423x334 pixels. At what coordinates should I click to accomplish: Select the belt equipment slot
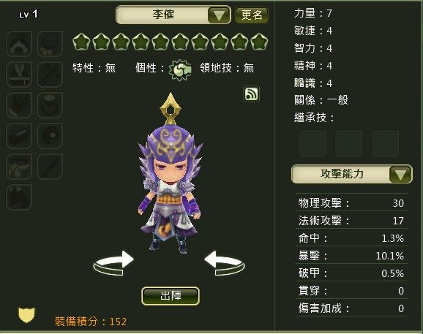coord(19,167)
